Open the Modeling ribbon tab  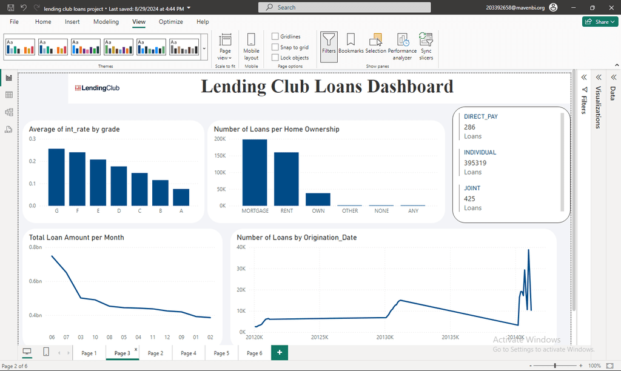(106, 22)
